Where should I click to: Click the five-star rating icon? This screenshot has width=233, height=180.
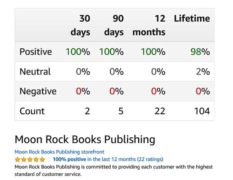coord(30,159)
